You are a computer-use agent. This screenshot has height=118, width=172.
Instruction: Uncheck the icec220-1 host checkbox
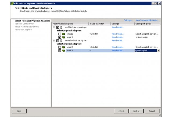coord(58,27)
